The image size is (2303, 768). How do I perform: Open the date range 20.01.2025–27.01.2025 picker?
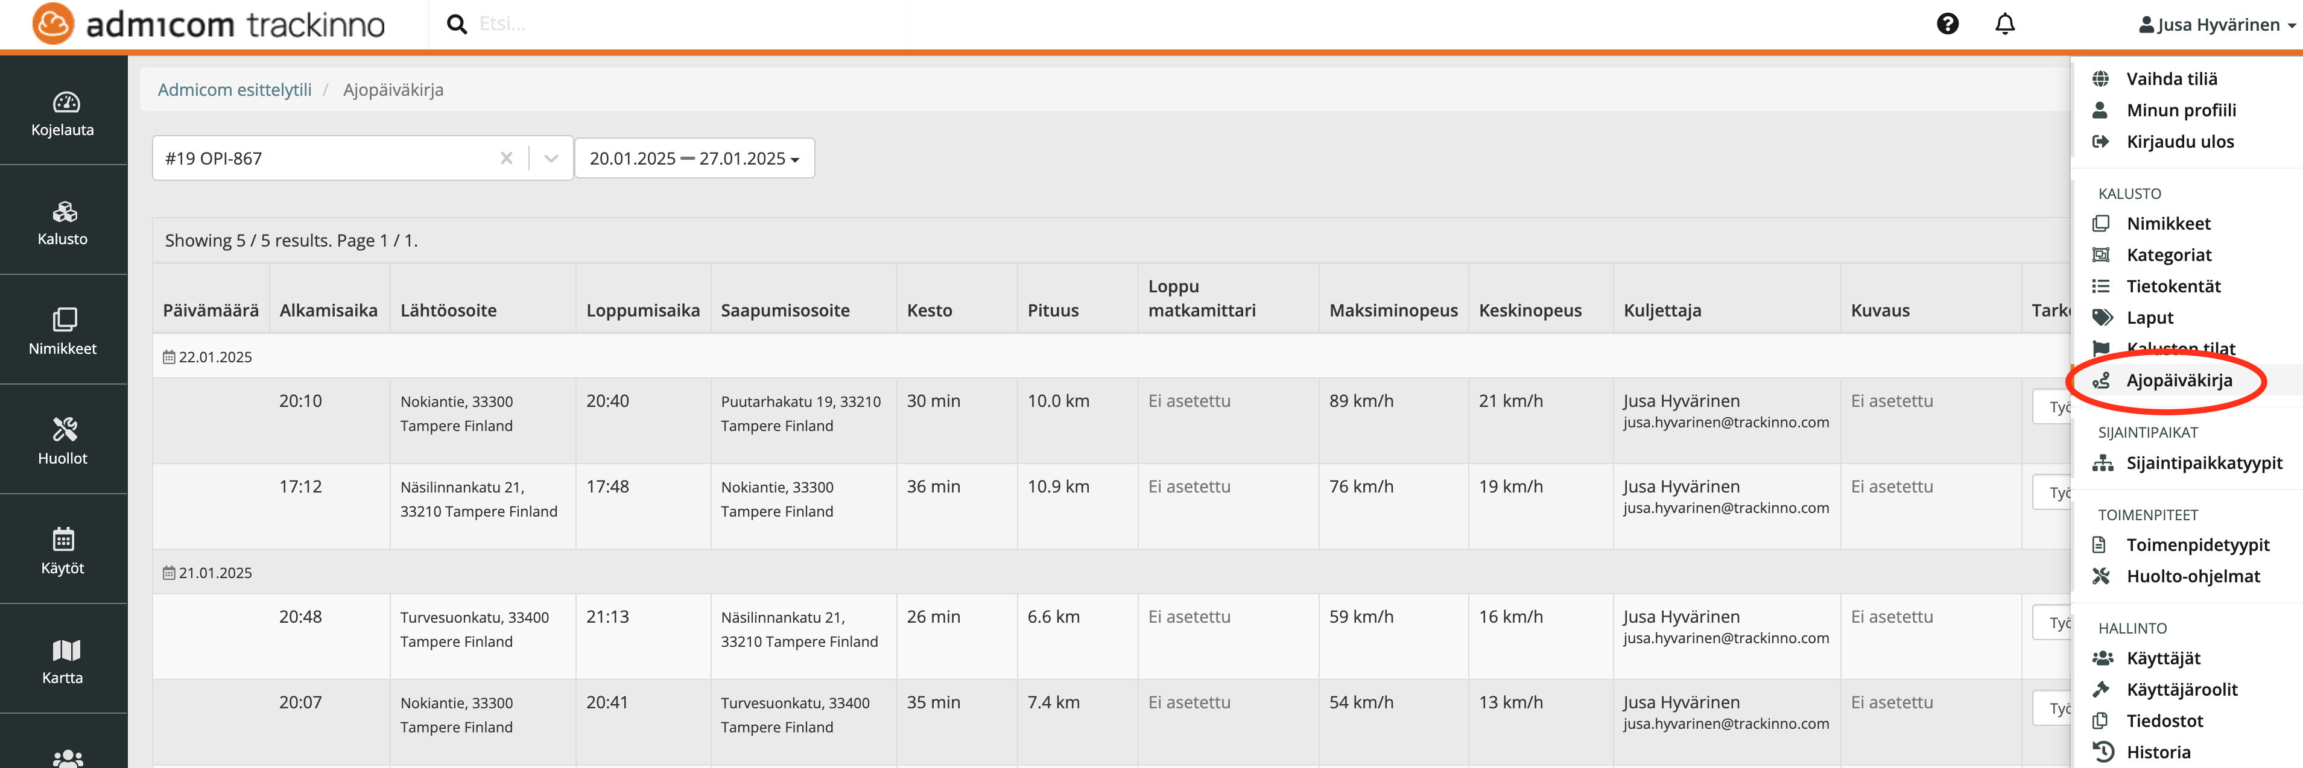694,158
